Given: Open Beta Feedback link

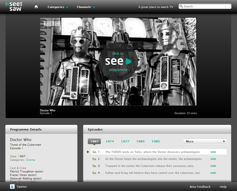Looking at the screenshot, I should pyautogui.click(x=200, y=187).
